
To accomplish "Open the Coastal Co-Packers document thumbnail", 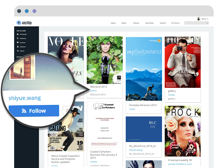I will click(x=105, y=124).
